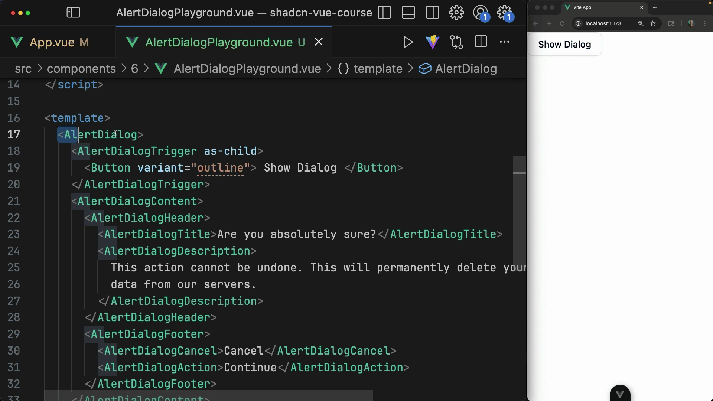Toggle the left sidebar layout icon
Image resolution: width=713 pixels, height=401 pixels.
tap(384, 13)
